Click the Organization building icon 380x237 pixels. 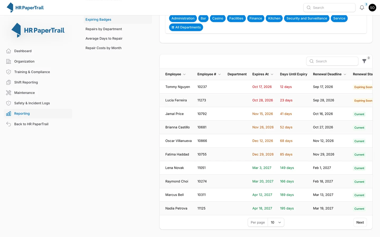tap(8, 61)
